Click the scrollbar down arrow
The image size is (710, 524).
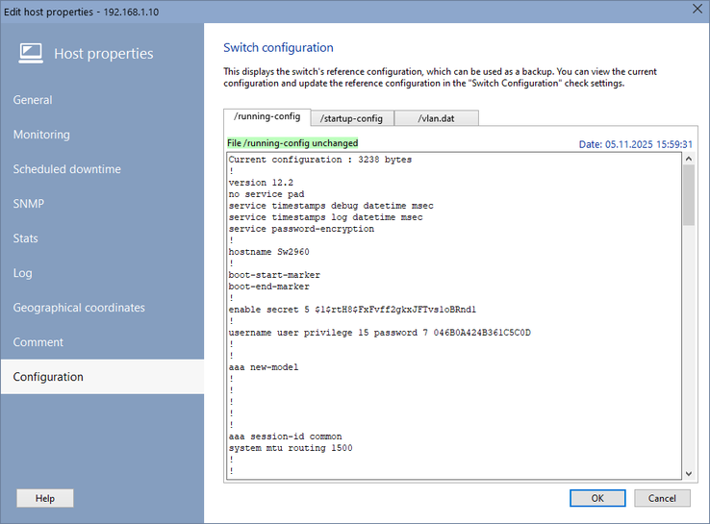point(689,474)
